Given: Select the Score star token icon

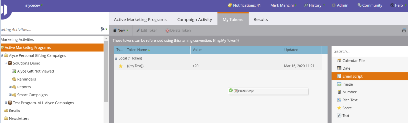Looking at the screenshot, I should coord(339,108).
